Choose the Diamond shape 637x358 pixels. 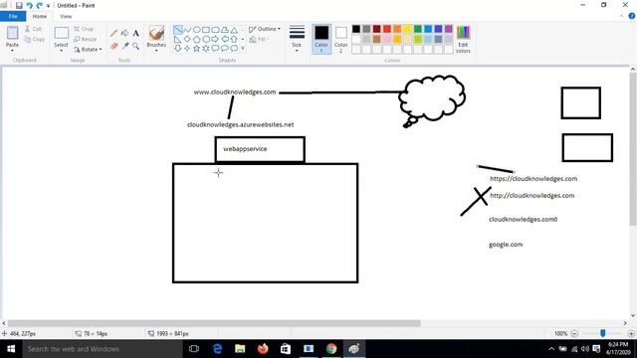[x=187, y=39]
